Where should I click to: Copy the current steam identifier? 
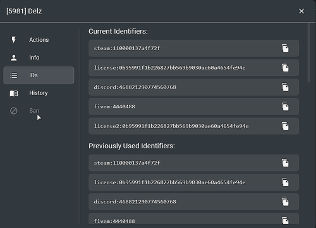coord(285,48)
